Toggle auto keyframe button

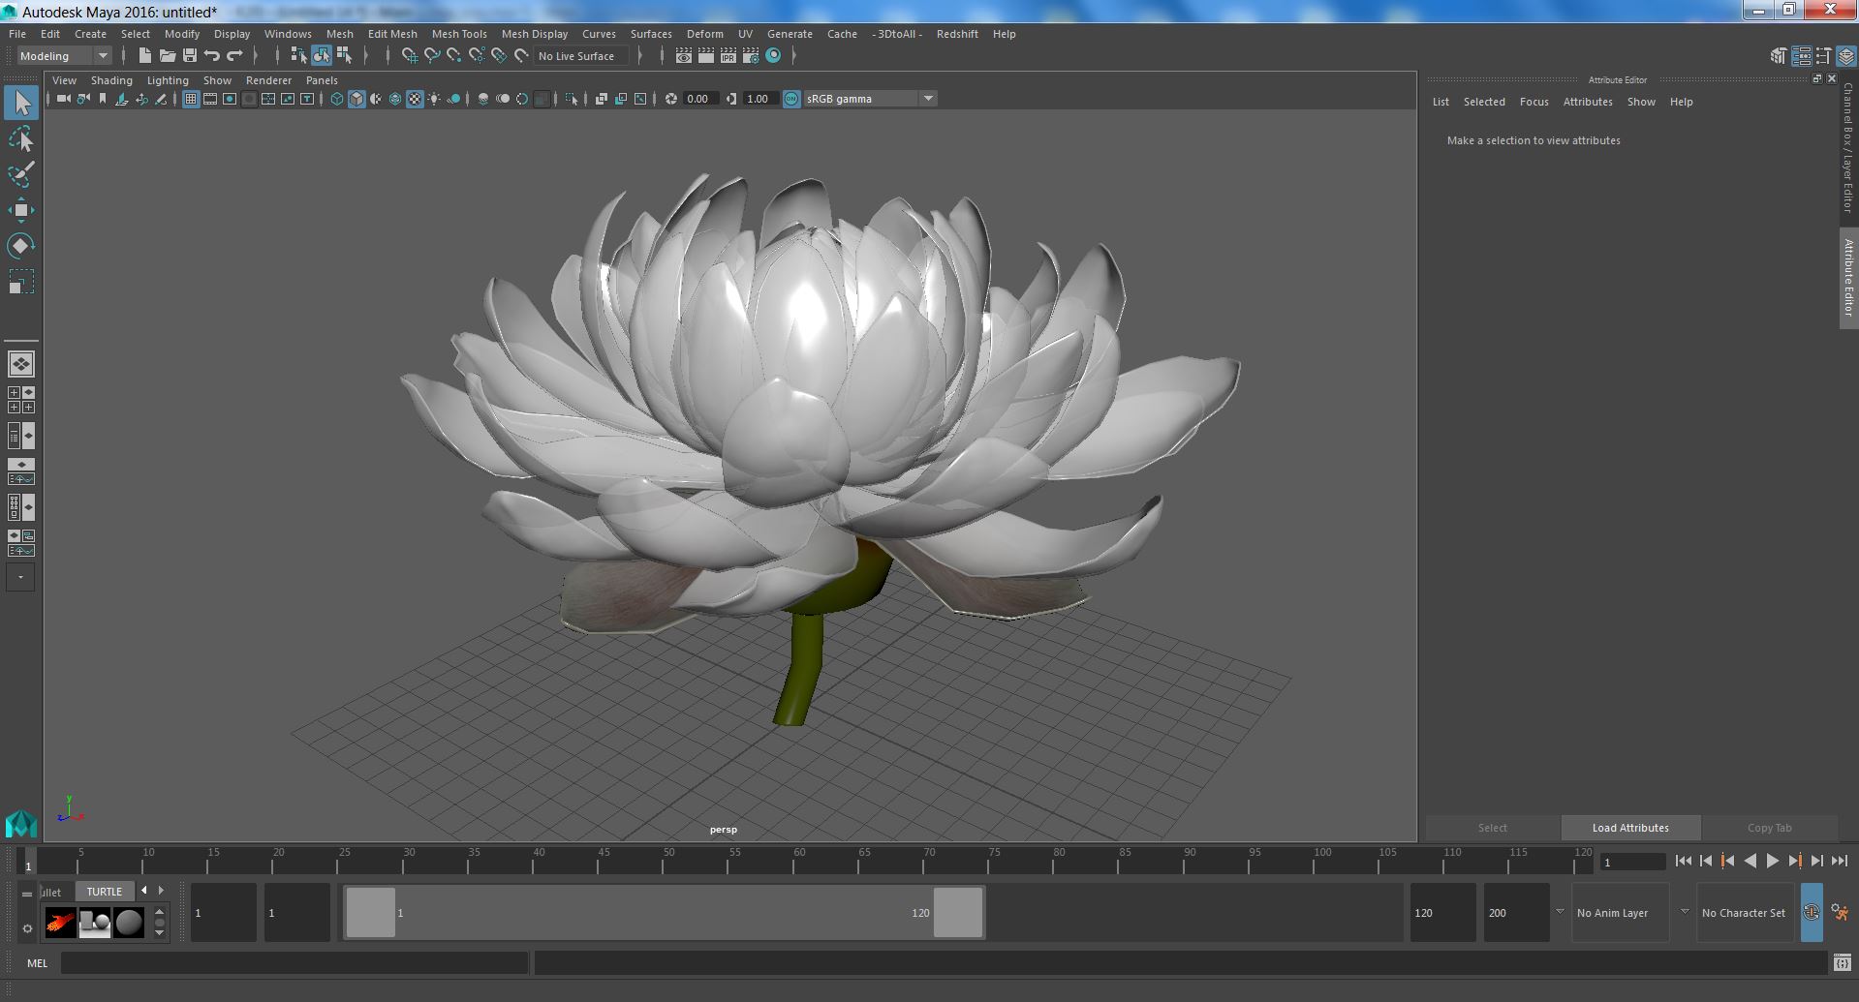pyautogui.click(x=1811, y=913)
